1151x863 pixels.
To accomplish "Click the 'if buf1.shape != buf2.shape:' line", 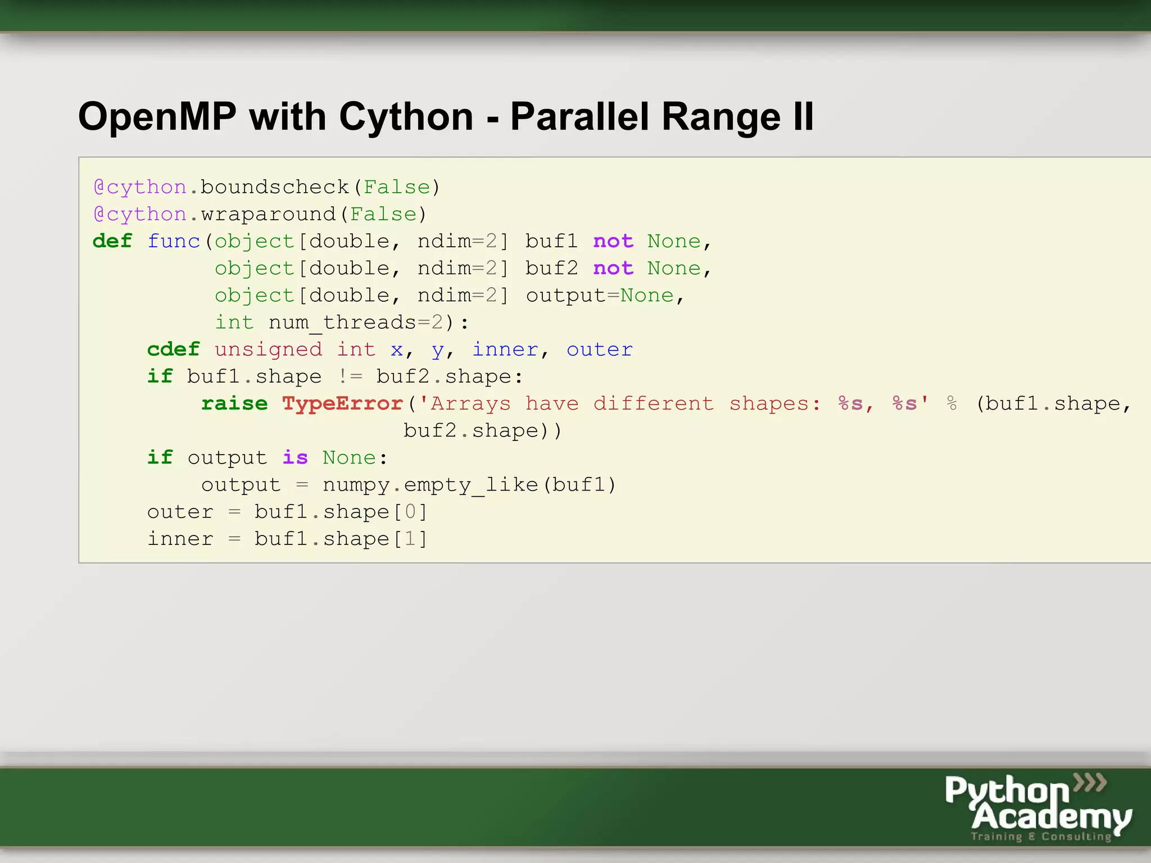I will pos(336,376).
